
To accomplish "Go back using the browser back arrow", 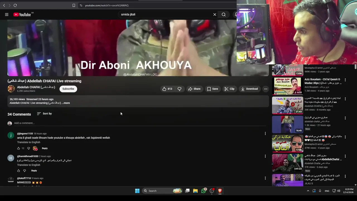I will 4,5.
